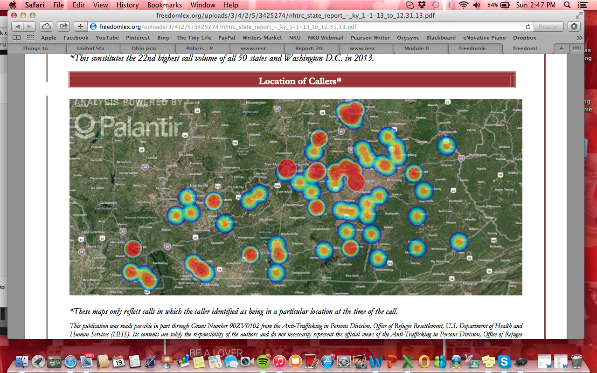This screenshot has height=373, width=597.
Task: Open the Dropbox bookmark
Action: point(525,38)
